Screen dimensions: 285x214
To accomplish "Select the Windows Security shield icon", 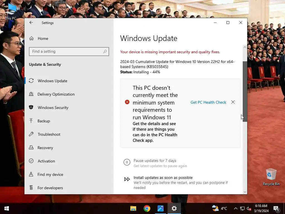I will [x=31, y=107].
